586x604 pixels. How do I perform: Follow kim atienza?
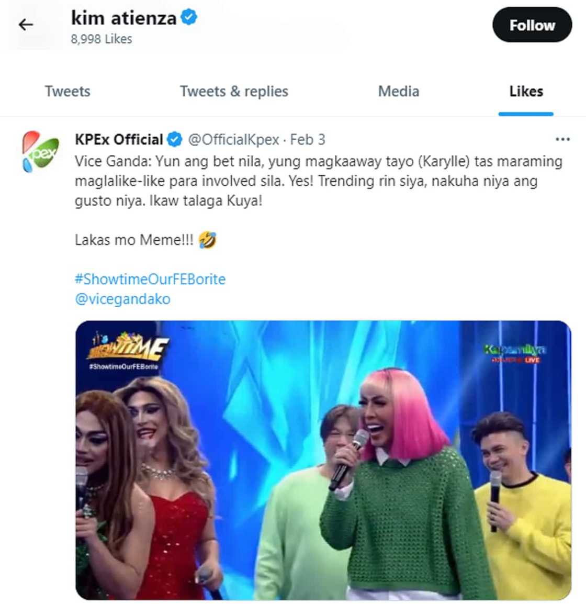[x=532, y=25]
